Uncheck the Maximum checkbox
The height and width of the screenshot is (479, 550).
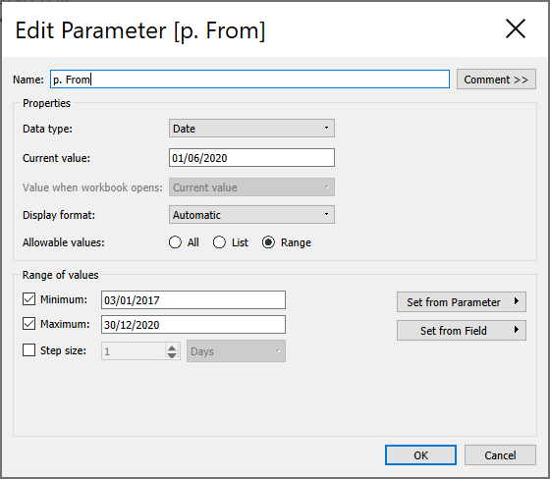click(x=28, y=324)
